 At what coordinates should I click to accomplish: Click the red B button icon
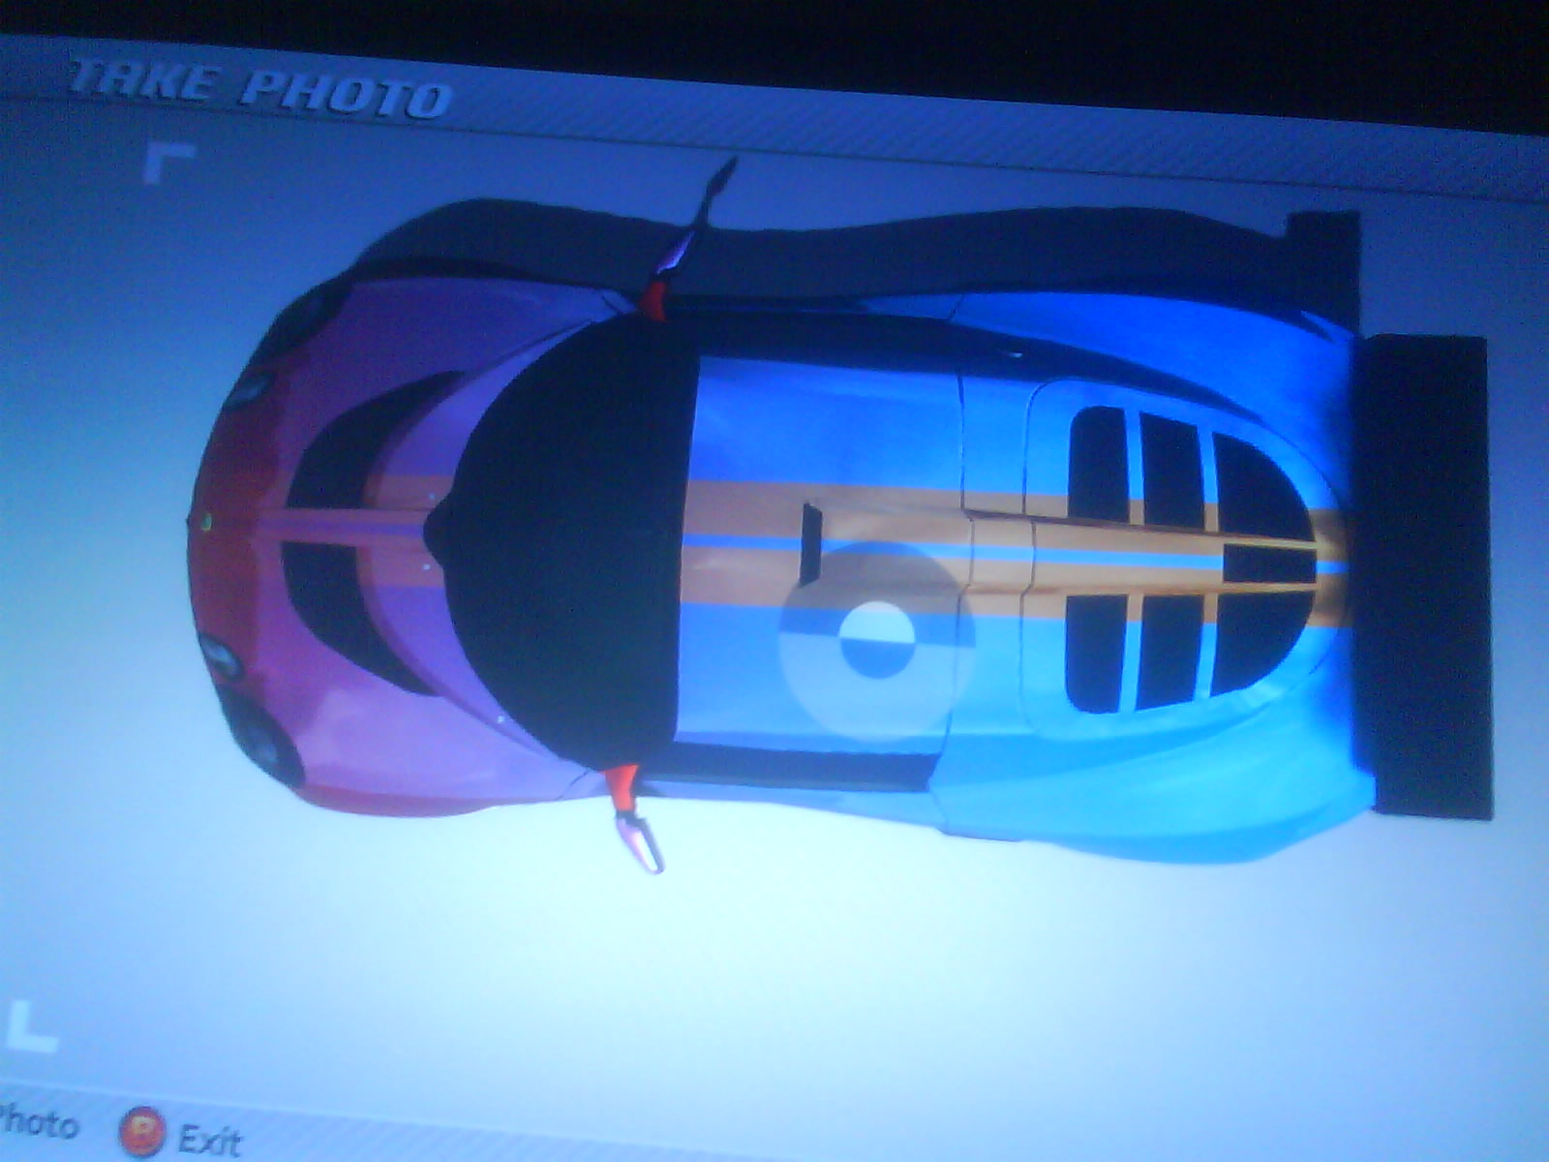[142, 1131]
